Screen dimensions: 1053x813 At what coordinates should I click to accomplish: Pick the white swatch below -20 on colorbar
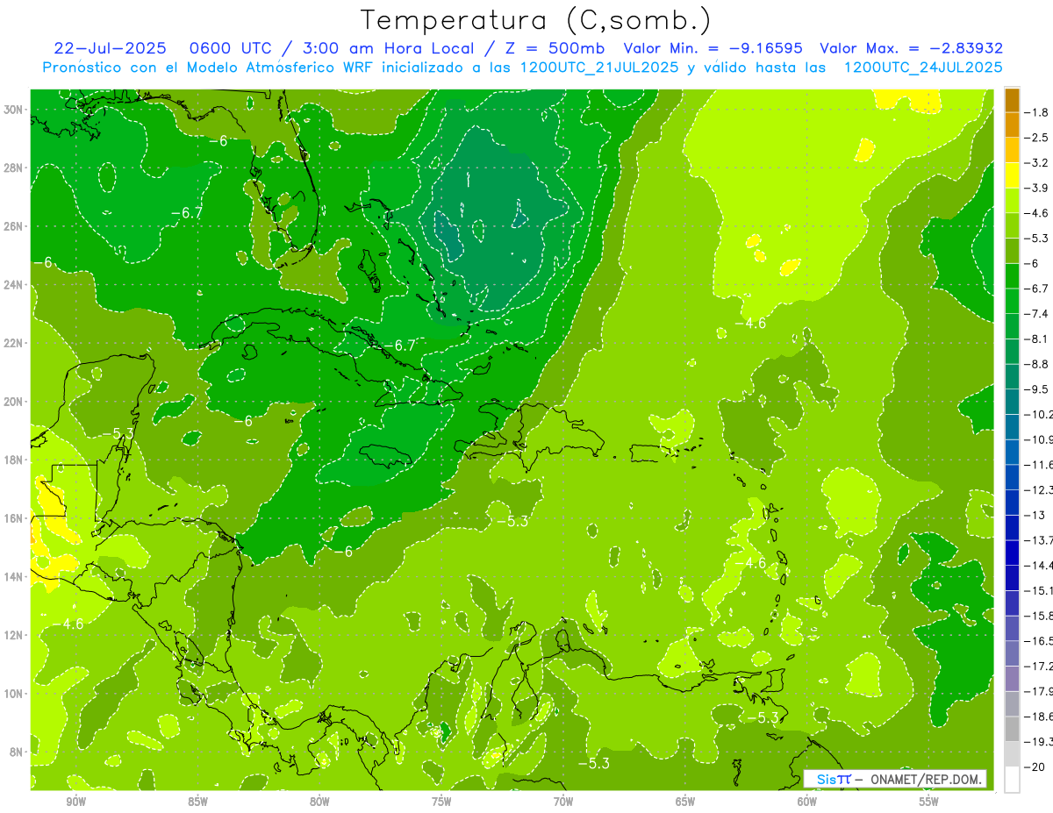(x=1012, y=779)
